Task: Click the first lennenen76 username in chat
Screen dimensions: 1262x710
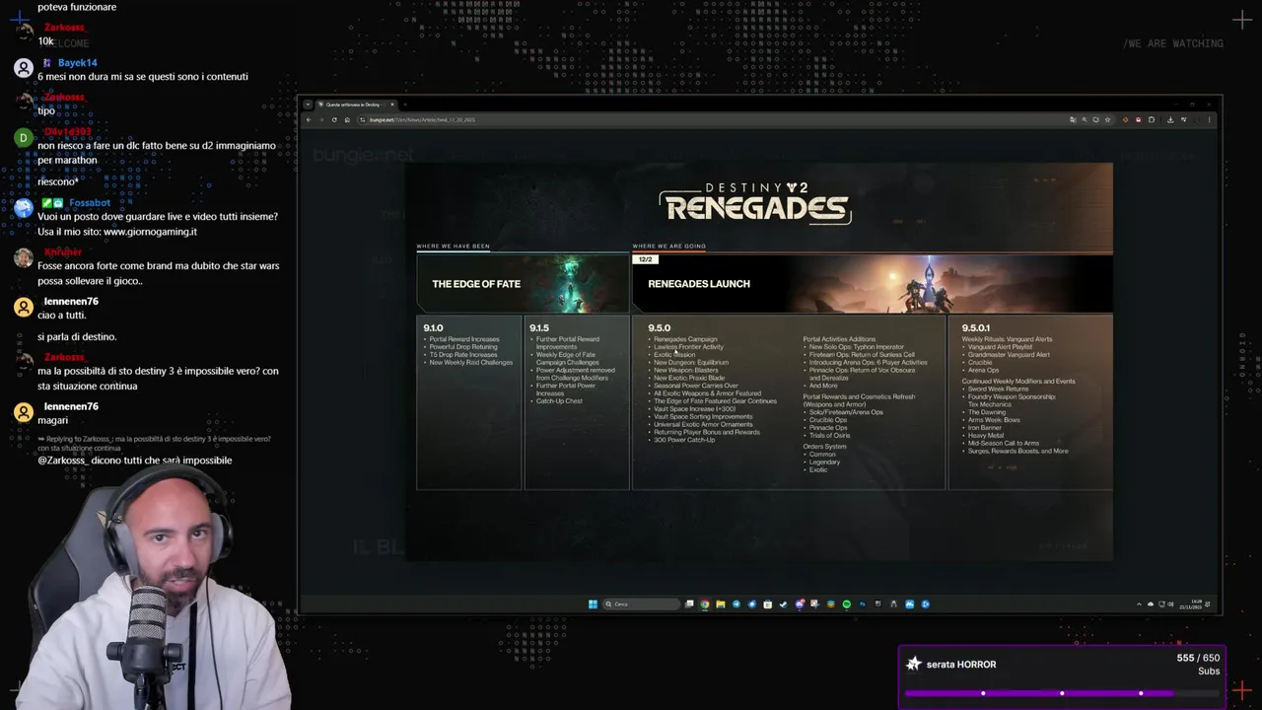Action: [71, 302]
